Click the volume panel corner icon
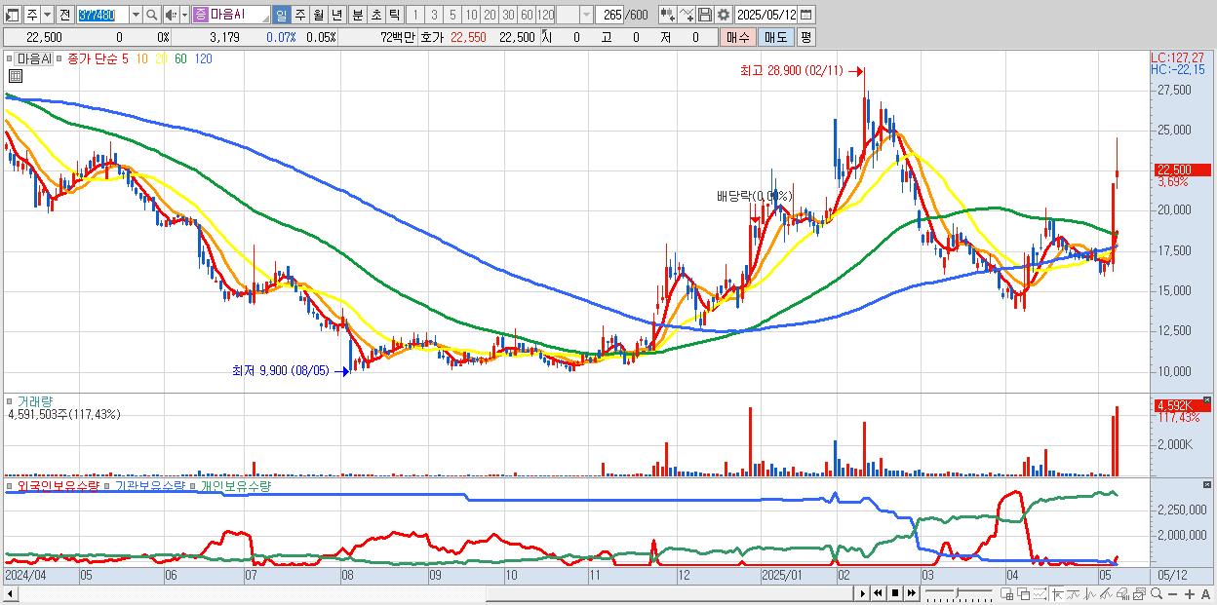 pos(1207,399)
